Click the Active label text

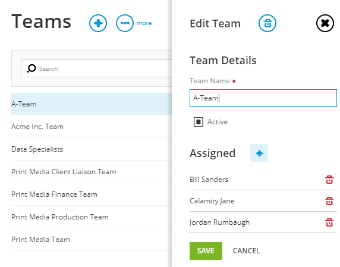pos(218,122)
